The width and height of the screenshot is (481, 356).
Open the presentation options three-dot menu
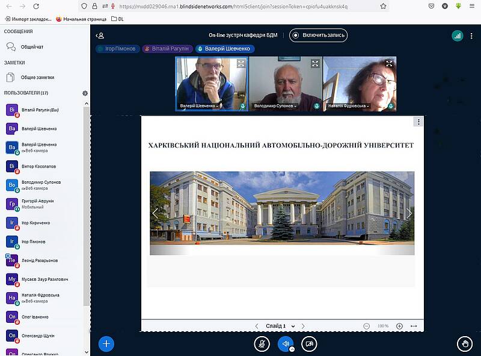[418, 122]
